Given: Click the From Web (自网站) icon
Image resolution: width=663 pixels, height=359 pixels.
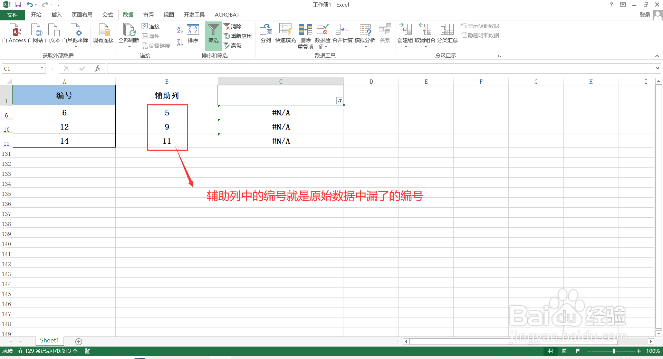Looking at the screenshot, I should [x=36, y=33].
